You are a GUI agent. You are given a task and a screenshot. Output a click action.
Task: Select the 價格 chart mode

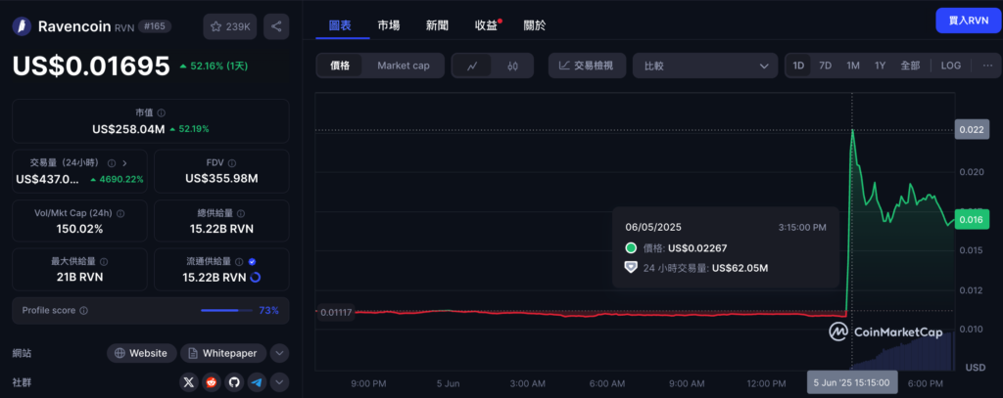click(x=340, y=66)
